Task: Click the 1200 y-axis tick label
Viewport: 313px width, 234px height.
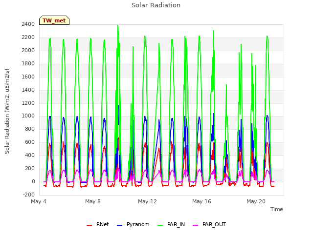Action: (28, 103)
